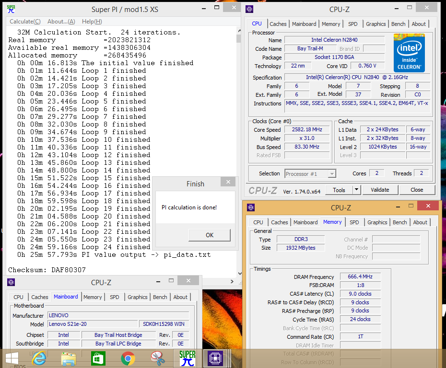Minimize the CPU-Z Mainboard window

(158, 281)
